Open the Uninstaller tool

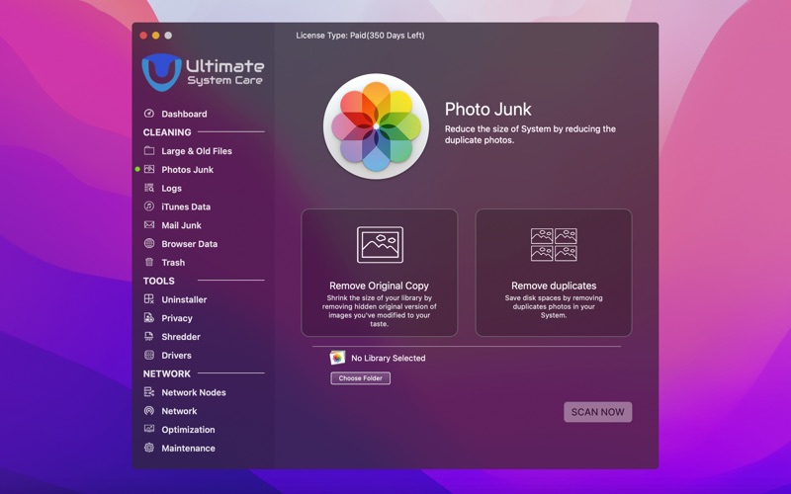[x=184, y=299]
